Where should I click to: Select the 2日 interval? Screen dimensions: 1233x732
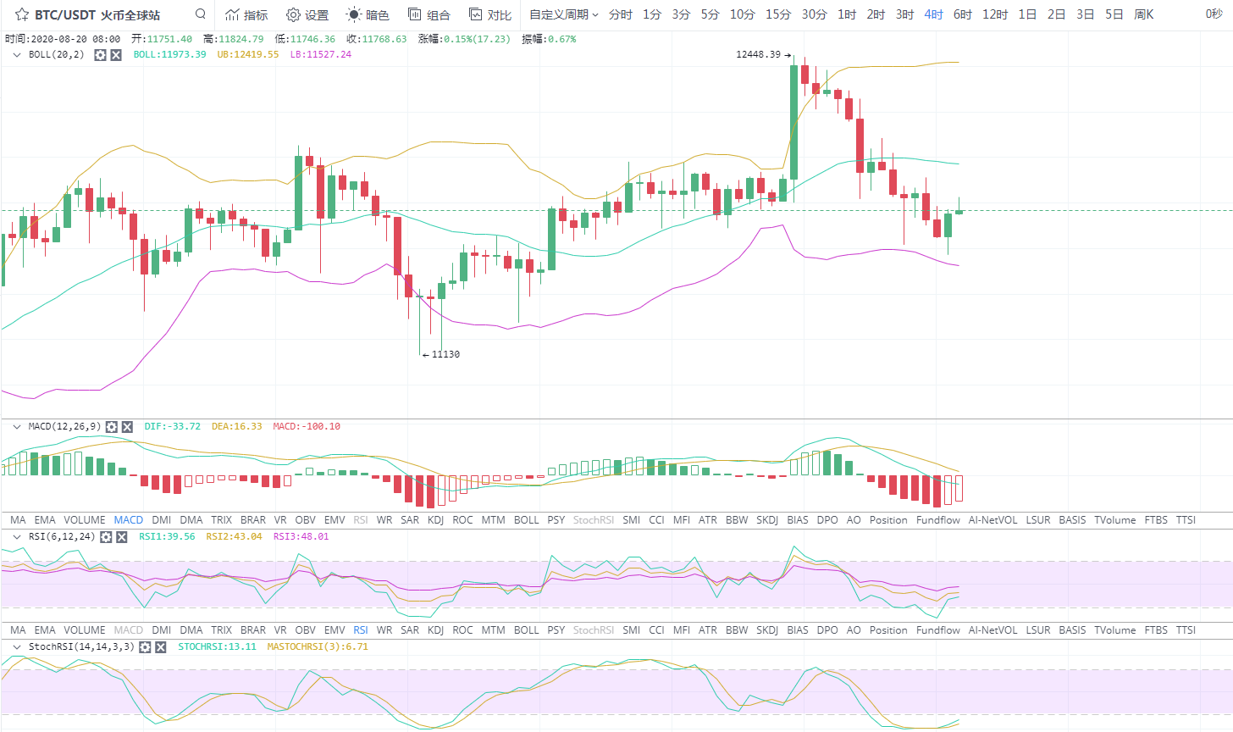tap(1056, 14)
